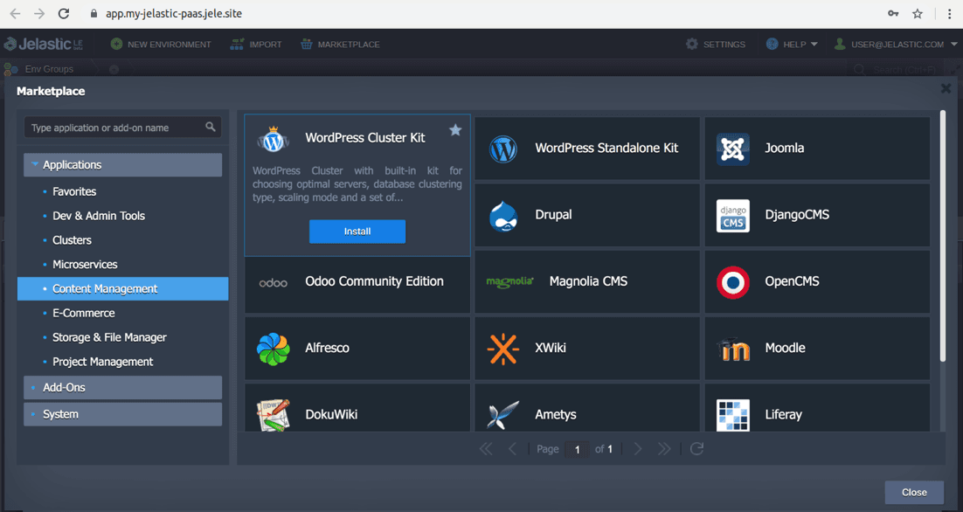Bookmark this page with the star icon
This screenshot has width=963, height=512.
918,13
